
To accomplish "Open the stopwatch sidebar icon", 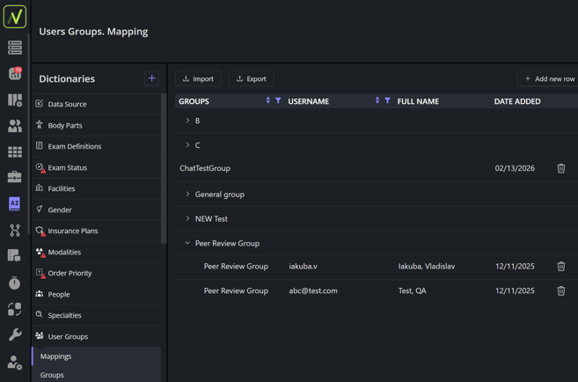I will point(15,283).
